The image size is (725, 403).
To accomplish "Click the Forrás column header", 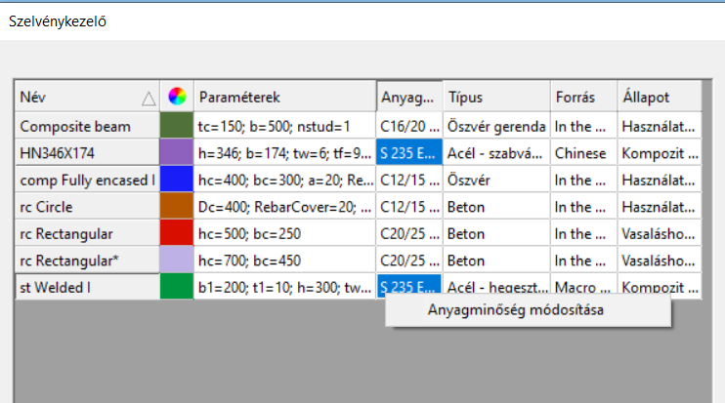I will (584, 97).
